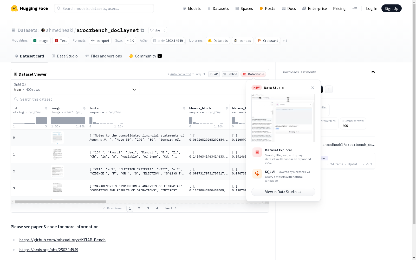Select the Datasets library tag

[218, 41]
